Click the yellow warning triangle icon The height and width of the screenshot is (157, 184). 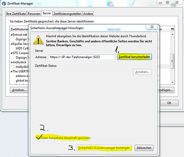click(x=38, y=40)
